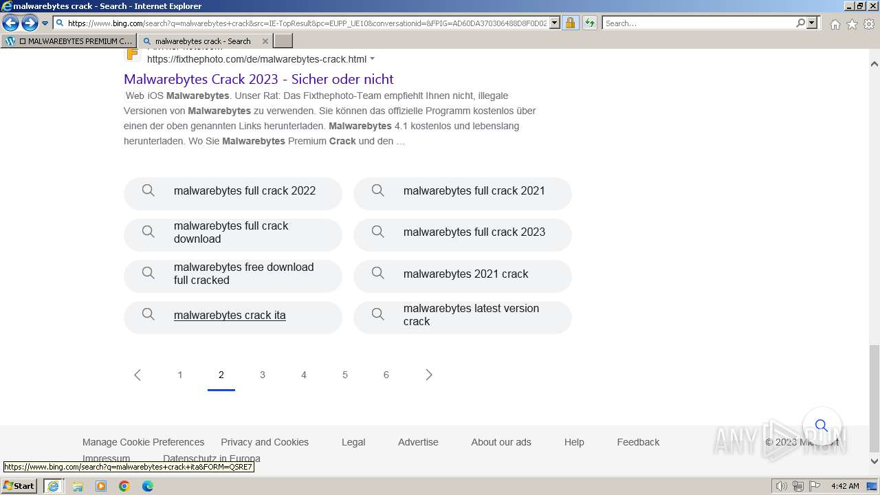Open the Feedback footer link
Image resolution: width=880 pixels, height=495 pixels.
pos(638,442)
